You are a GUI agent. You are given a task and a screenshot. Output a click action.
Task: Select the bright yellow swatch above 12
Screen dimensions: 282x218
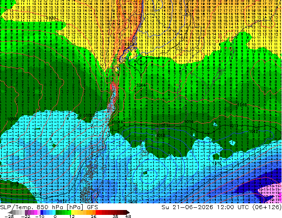[x=73, y=212]
